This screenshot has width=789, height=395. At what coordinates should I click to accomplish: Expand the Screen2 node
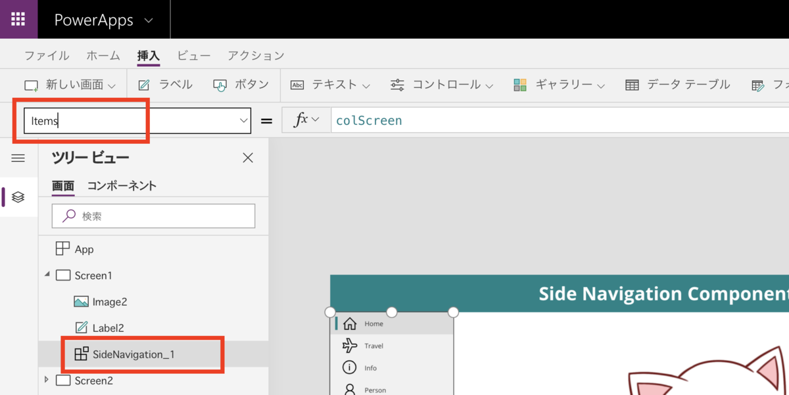(x=46, y=380)
